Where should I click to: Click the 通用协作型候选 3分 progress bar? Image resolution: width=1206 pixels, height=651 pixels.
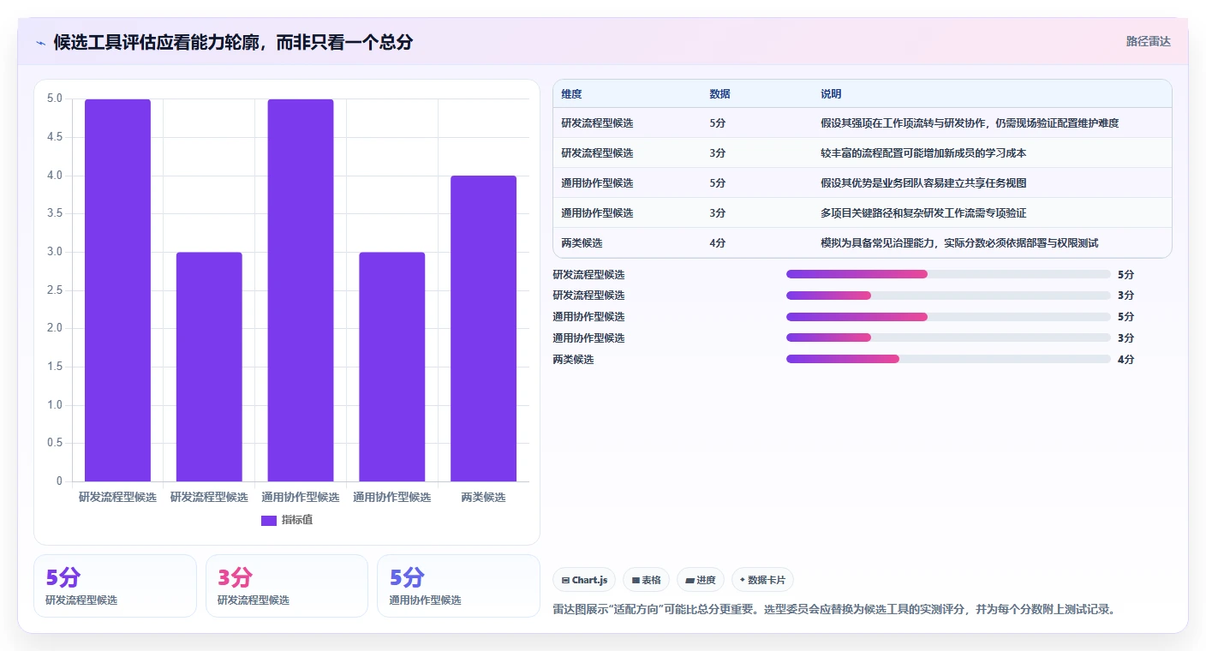tap(948, 337)
